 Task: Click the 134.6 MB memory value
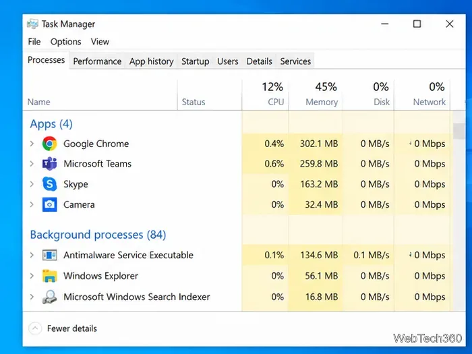[x=319, y=256]
